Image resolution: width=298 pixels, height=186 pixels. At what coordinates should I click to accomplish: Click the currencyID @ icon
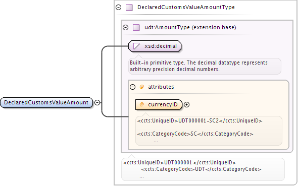coord(142,104)
